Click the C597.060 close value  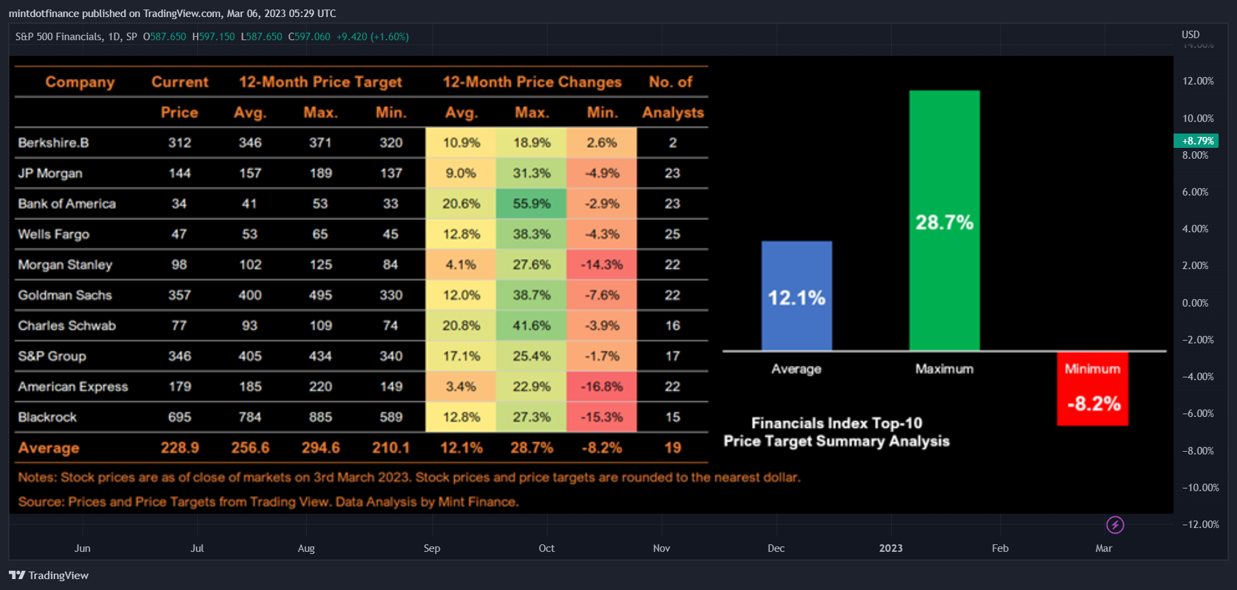(x=309, y=37)
